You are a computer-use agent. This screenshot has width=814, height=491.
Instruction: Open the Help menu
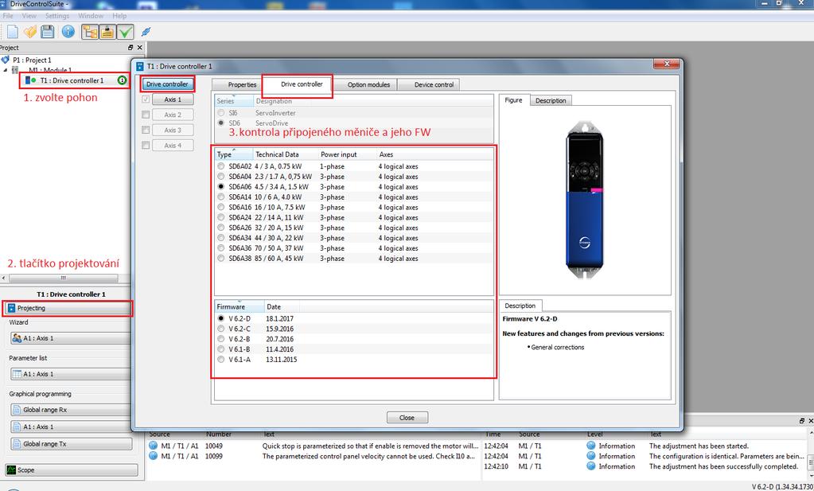pyautogui.click(x=119, y=16)
